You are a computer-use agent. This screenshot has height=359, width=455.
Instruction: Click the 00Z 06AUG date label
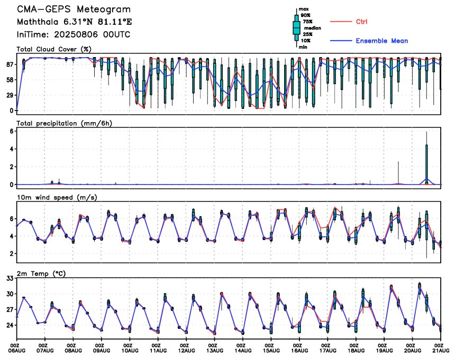tap(17, 348)
